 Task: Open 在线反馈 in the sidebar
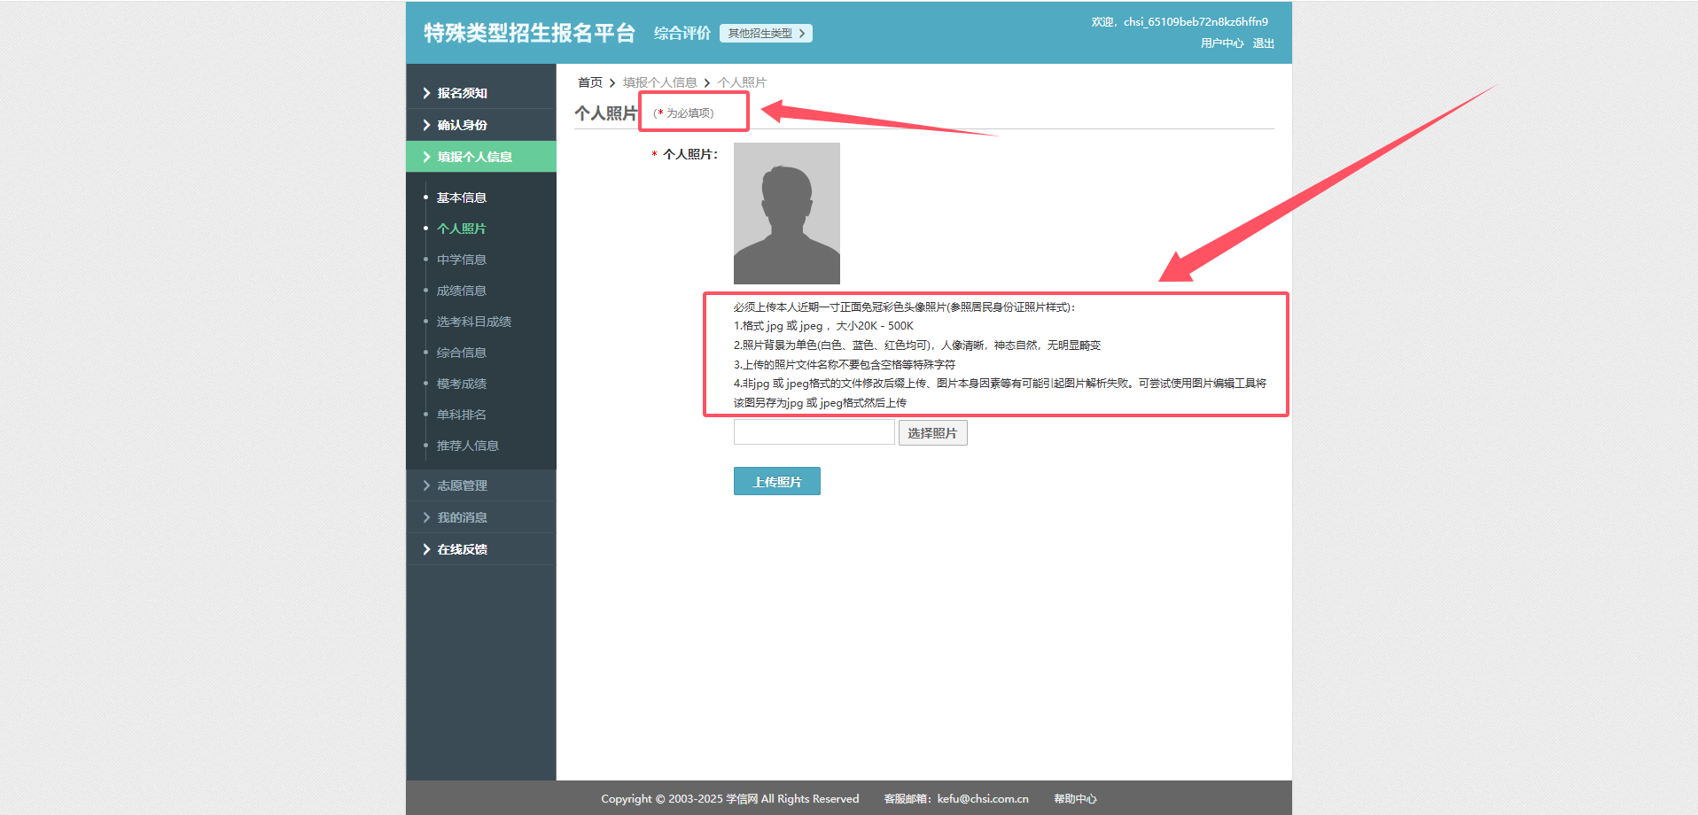pos(462,549)
